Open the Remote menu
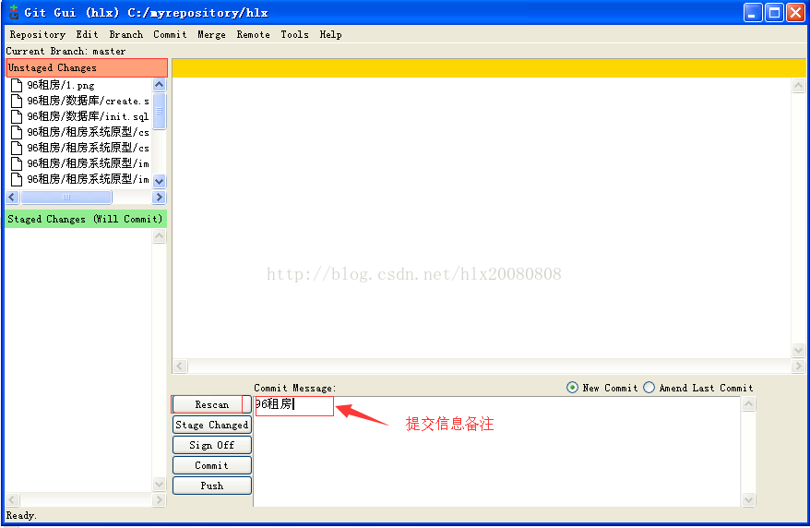The width and height of the screenshot is (810, 528). point(253,34)
